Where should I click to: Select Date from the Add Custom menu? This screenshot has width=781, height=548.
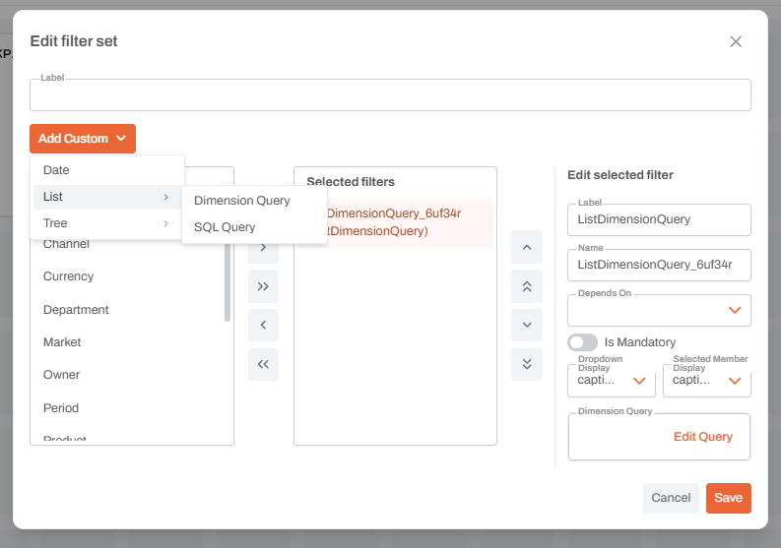pos(107,170)
